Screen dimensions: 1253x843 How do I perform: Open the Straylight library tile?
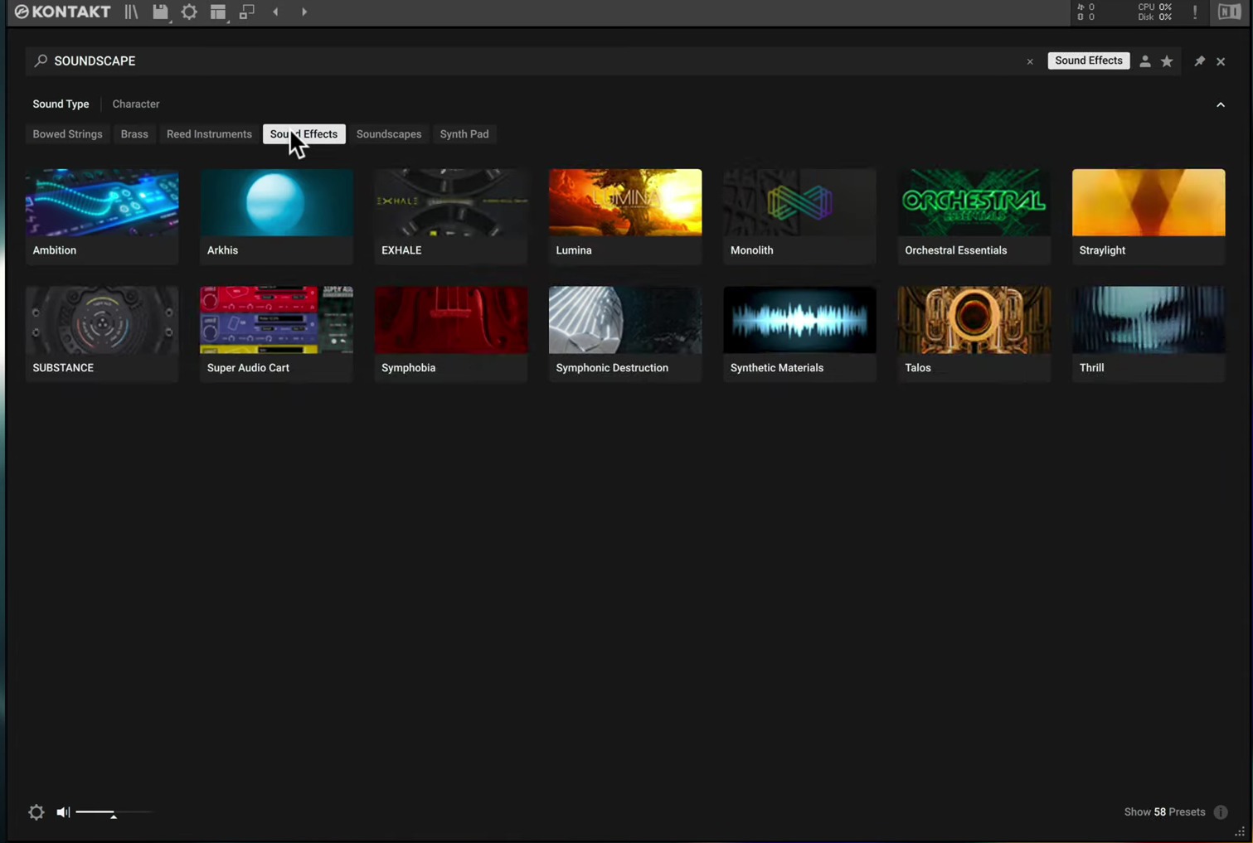pos(1149,216)
